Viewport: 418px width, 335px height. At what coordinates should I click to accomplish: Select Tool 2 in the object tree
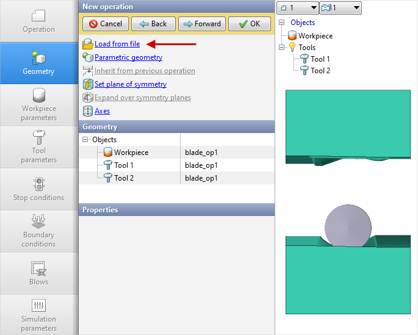coord(320,71)
